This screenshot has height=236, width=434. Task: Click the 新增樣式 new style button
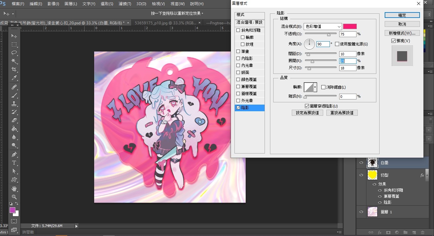[x=402, y=33]
